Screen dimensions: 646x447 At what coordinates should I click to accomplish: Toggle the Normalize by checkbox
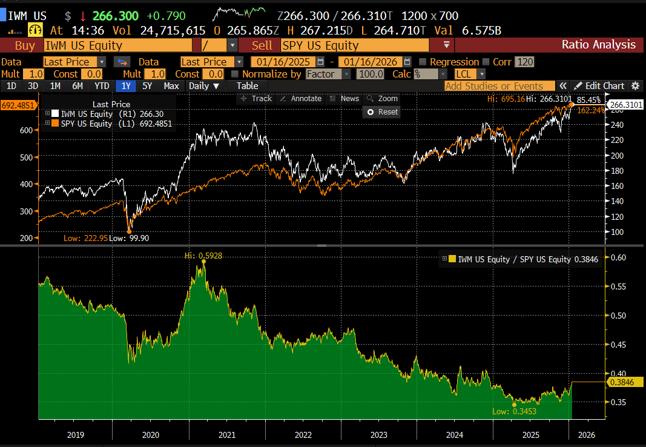click(235, 74)
